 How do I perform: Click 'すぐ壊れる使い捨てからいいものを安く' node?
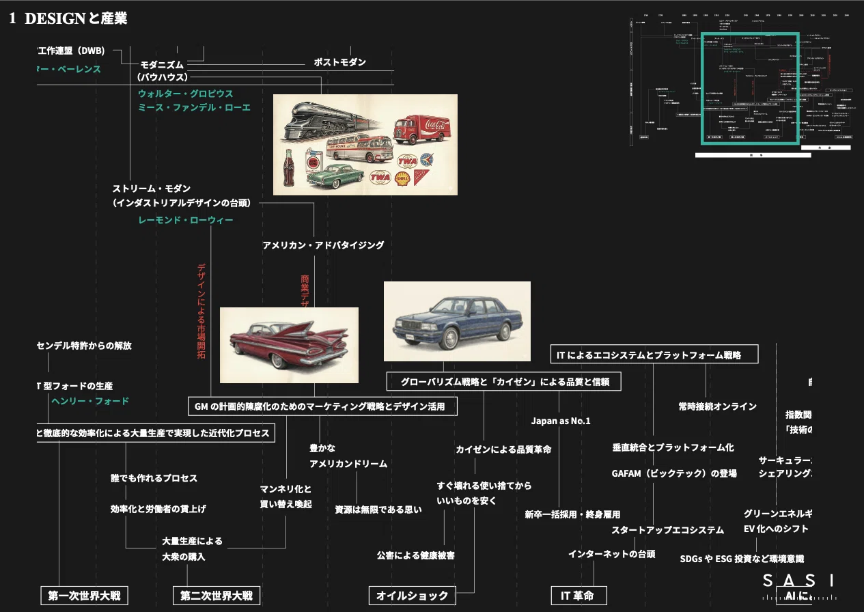(484, 493)
